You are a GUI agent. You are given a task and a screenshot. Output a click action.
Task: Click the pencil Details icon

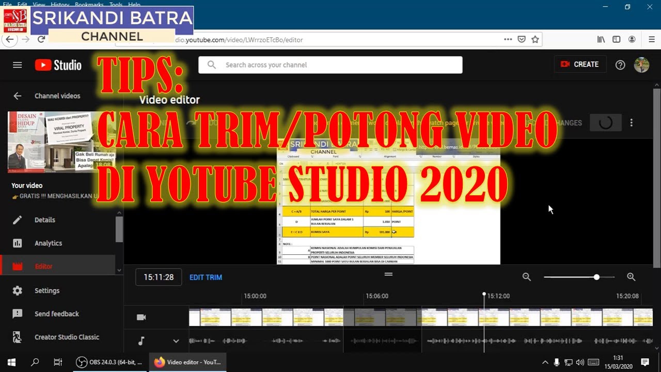pyautogui.click(x=18, y=220)
